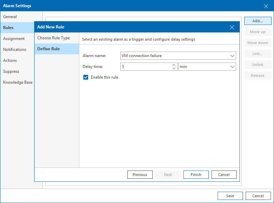Uncheck the Enable this rule checkbox

tap(86, 77)
